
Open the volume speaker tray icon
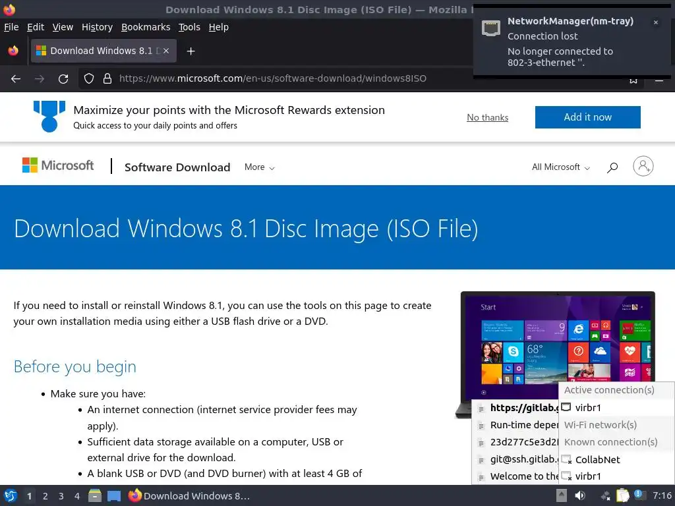(580, 495)
